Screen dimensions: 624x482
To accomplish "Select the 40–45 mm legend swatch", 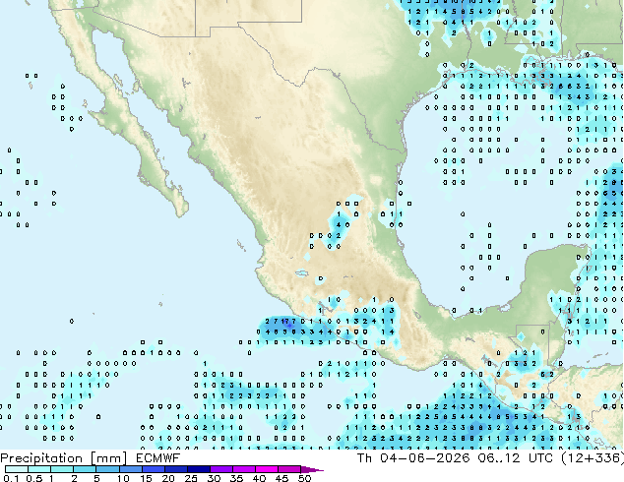I will pos(267,469).
